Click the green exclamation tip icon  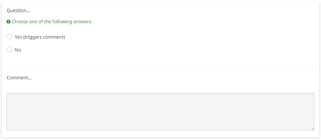[x=9, y=22]
